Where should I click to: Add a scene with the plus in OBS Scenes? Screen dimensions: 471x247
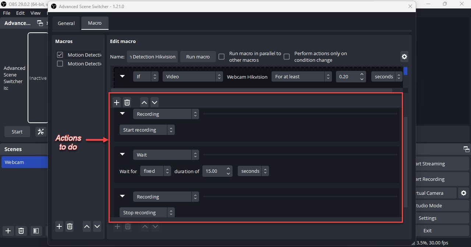[8, 231]
